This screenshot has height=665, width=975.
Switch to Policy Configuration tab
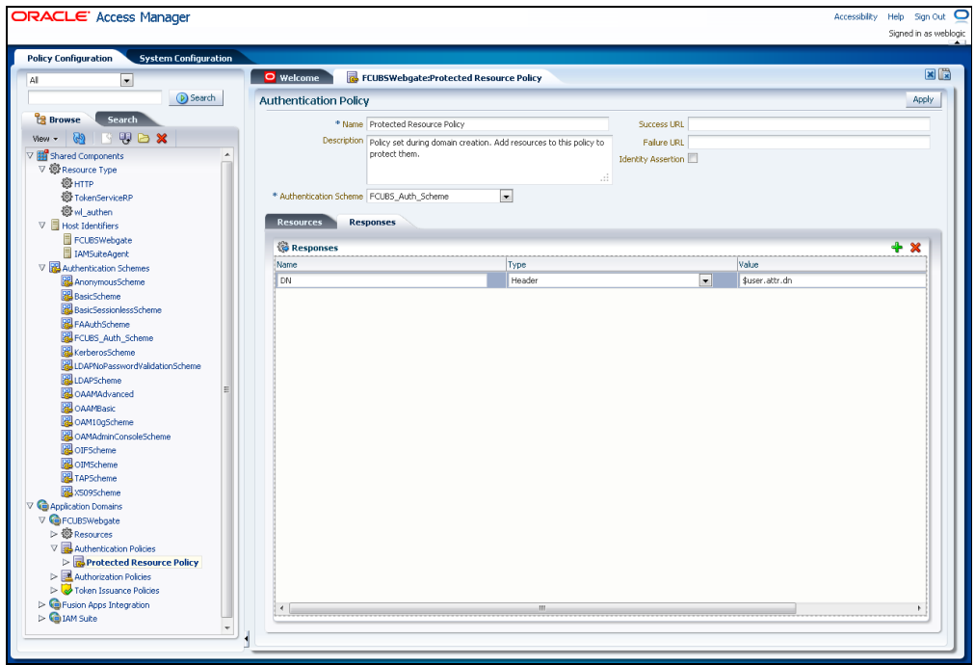69,58
